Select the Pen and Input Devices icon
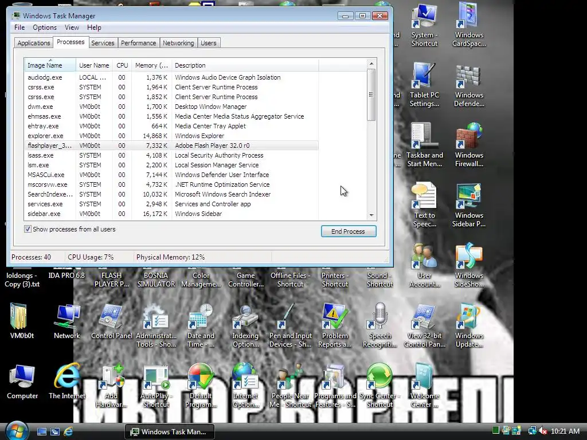Image resolution: width=587 pixels, height=440 pixels. tap(290, 325)
